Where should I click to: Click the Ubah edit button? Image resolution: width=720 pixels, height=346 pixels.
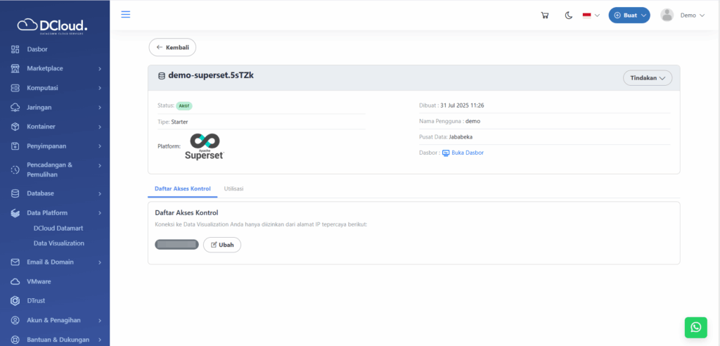click(x=222, y=245)
